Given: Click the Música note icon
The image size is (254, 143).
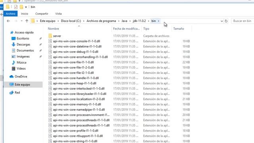Looking at the screenshot, I should (x=13, y=62).
